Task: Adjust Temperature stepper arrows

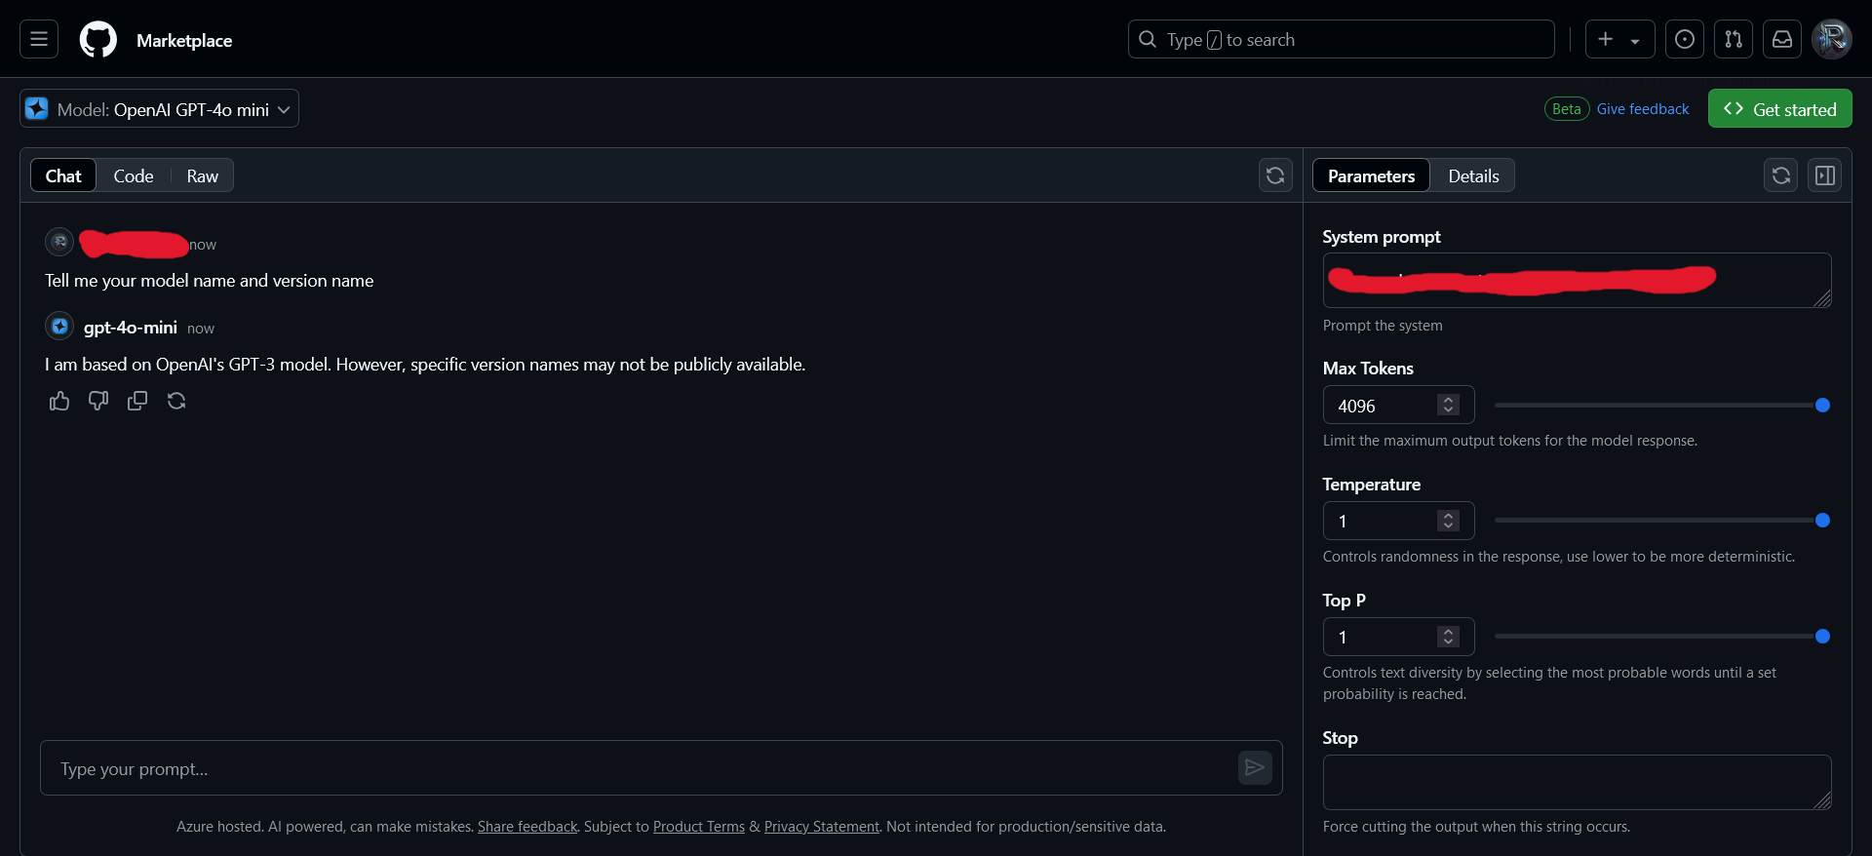Action: tap(1448, 521)
